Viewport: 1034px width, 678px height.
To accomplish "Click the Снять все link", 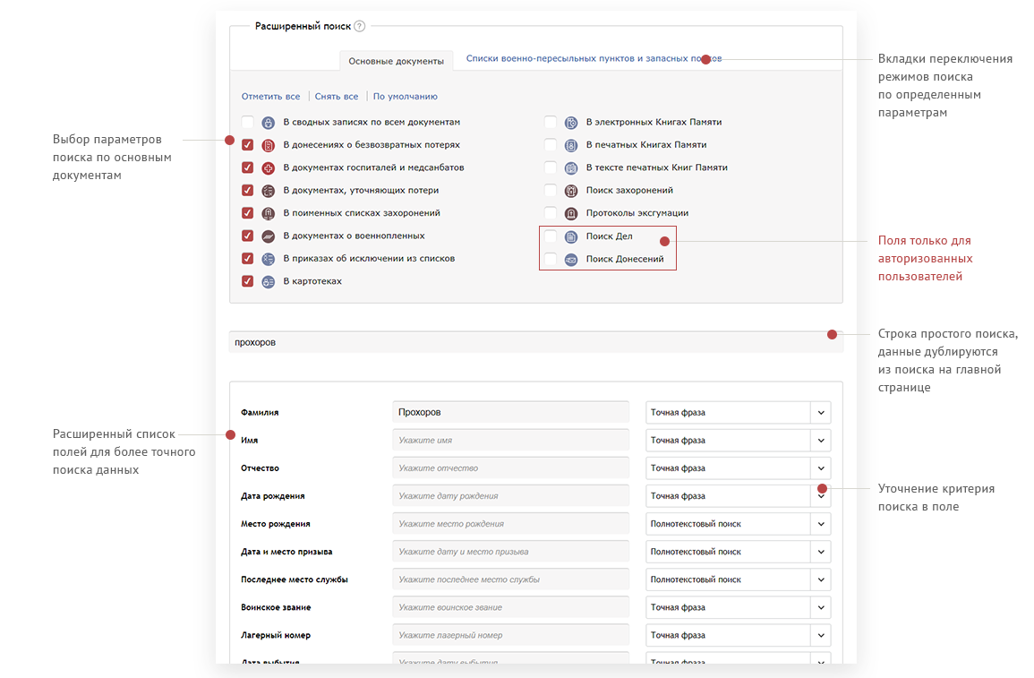I will [x=337, y=97].
